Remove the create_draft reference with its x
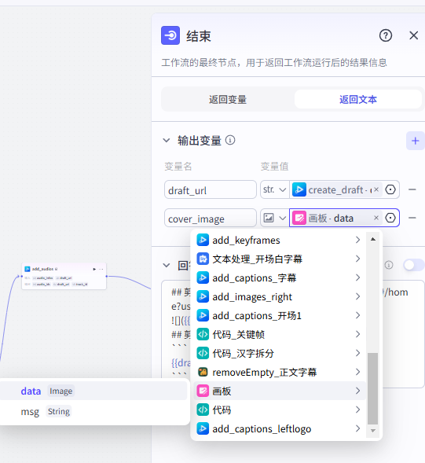This screenshot has width=425, height=463. point(376,189)
